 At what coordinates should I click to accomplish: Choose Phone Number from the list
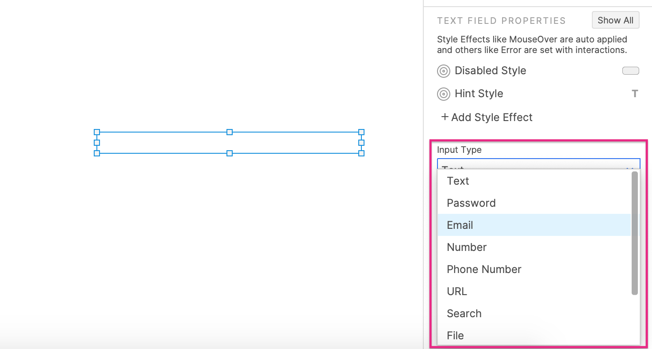click(484, 269)
